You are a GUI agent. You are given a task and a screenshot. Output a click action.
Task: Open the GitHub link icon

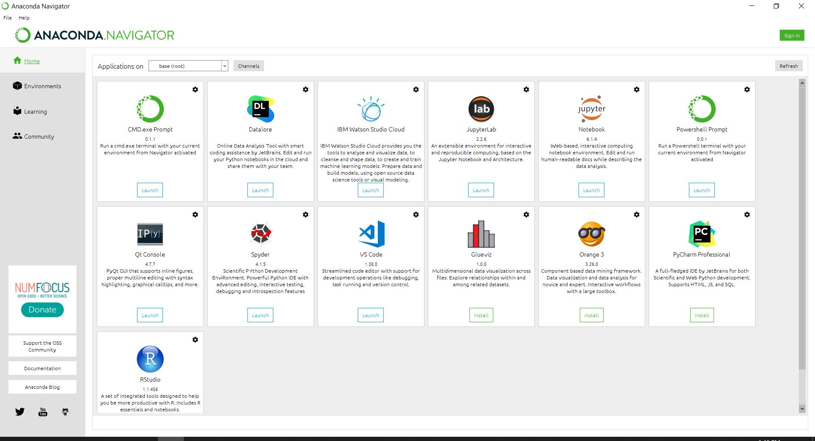65,412
